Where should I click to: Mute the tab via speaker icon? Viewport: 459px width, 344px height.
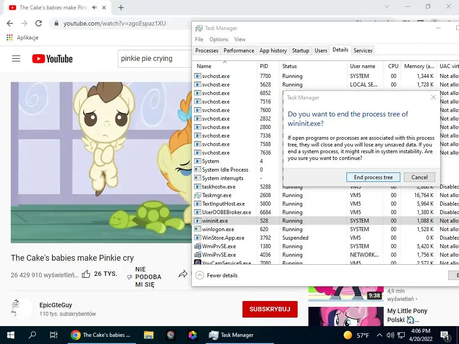tap(94, 8)
